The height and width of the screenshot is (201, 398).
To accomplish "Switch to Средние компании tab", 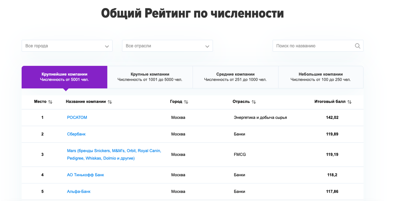I will point(235,77).
